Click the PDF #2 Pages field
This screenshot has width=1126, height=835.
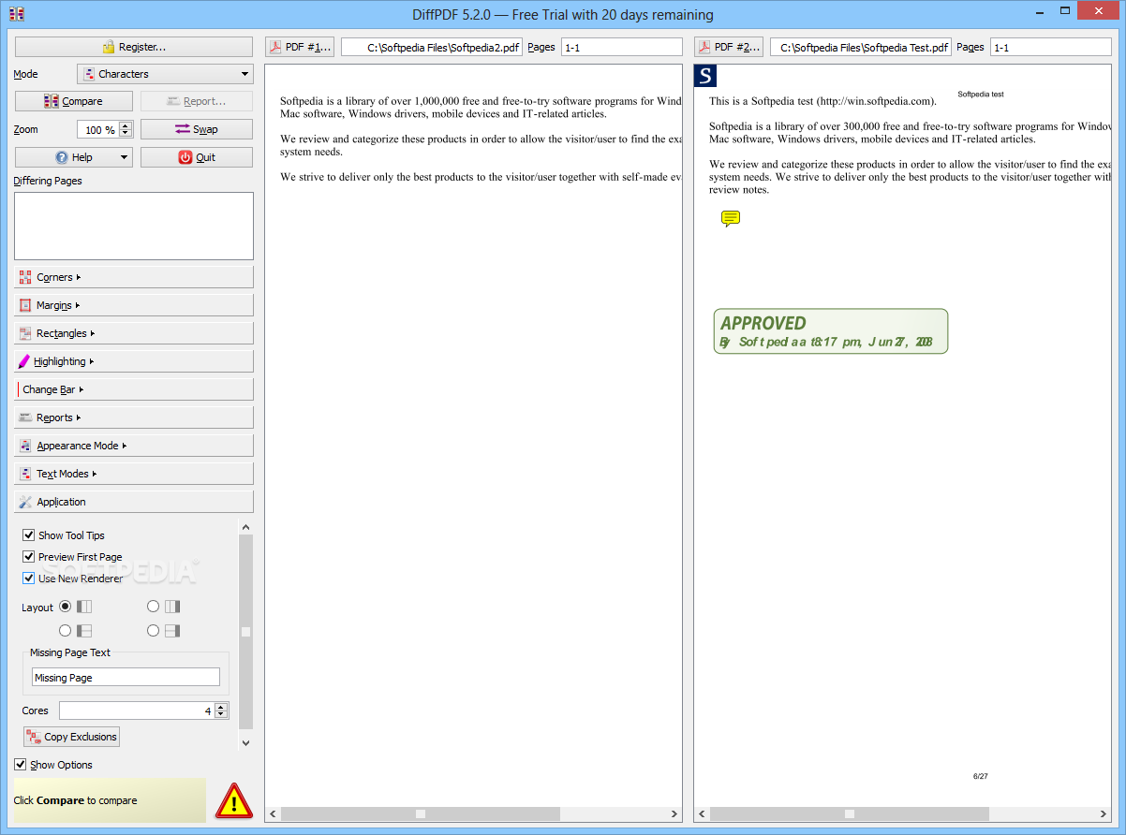pos(1050,47)
